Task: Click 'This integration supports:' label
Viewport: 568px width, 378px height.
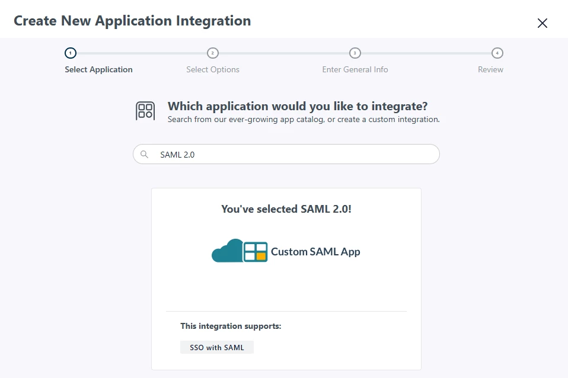Action: coord(231,326)
